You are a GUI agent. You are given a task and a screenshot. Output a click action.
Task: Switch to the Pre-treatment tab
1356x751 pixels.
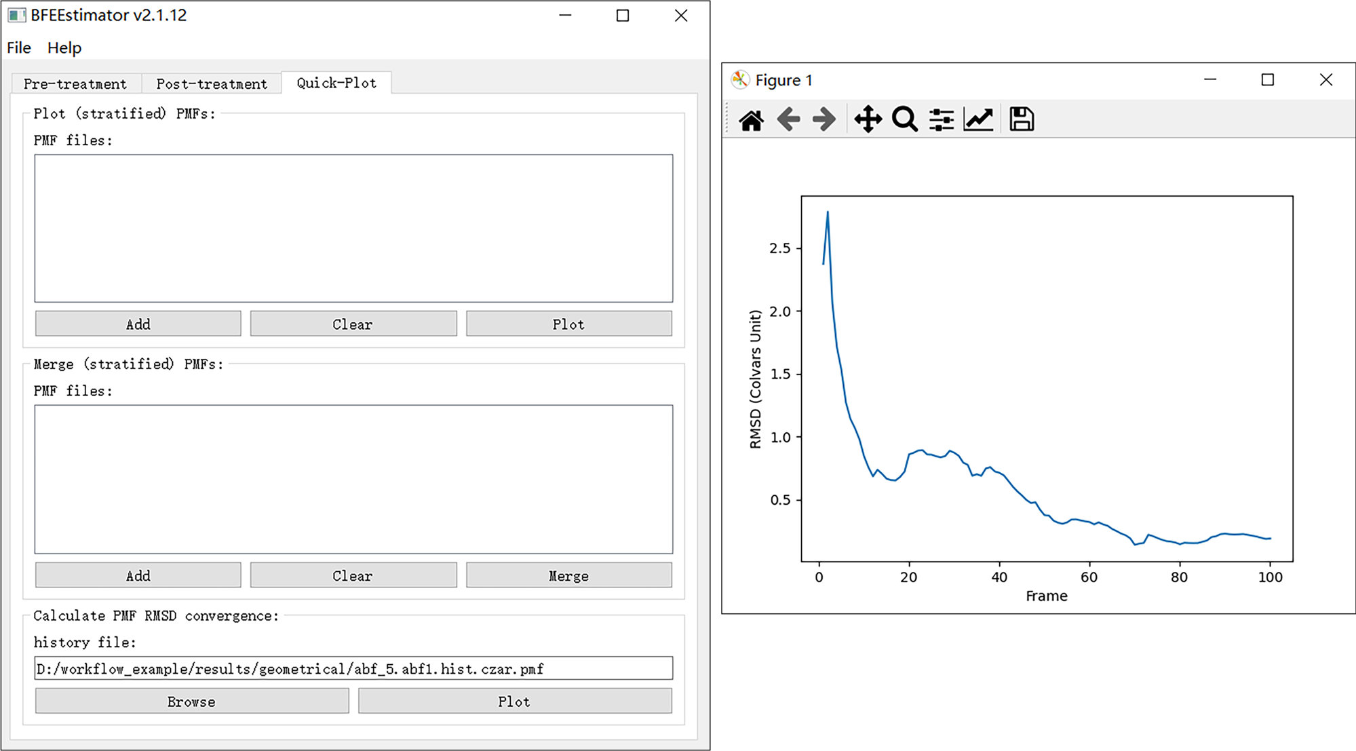point(75,83)
